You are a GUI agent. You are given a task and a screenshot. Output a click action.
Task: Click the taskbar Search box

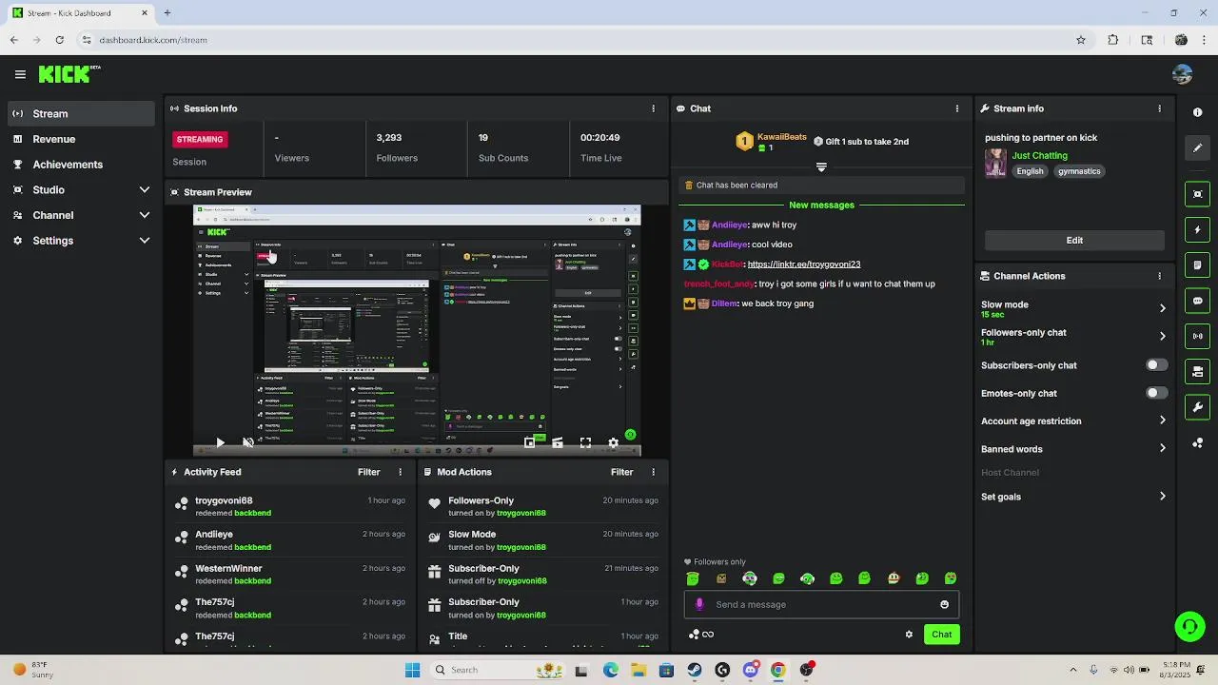pos(499,670)
